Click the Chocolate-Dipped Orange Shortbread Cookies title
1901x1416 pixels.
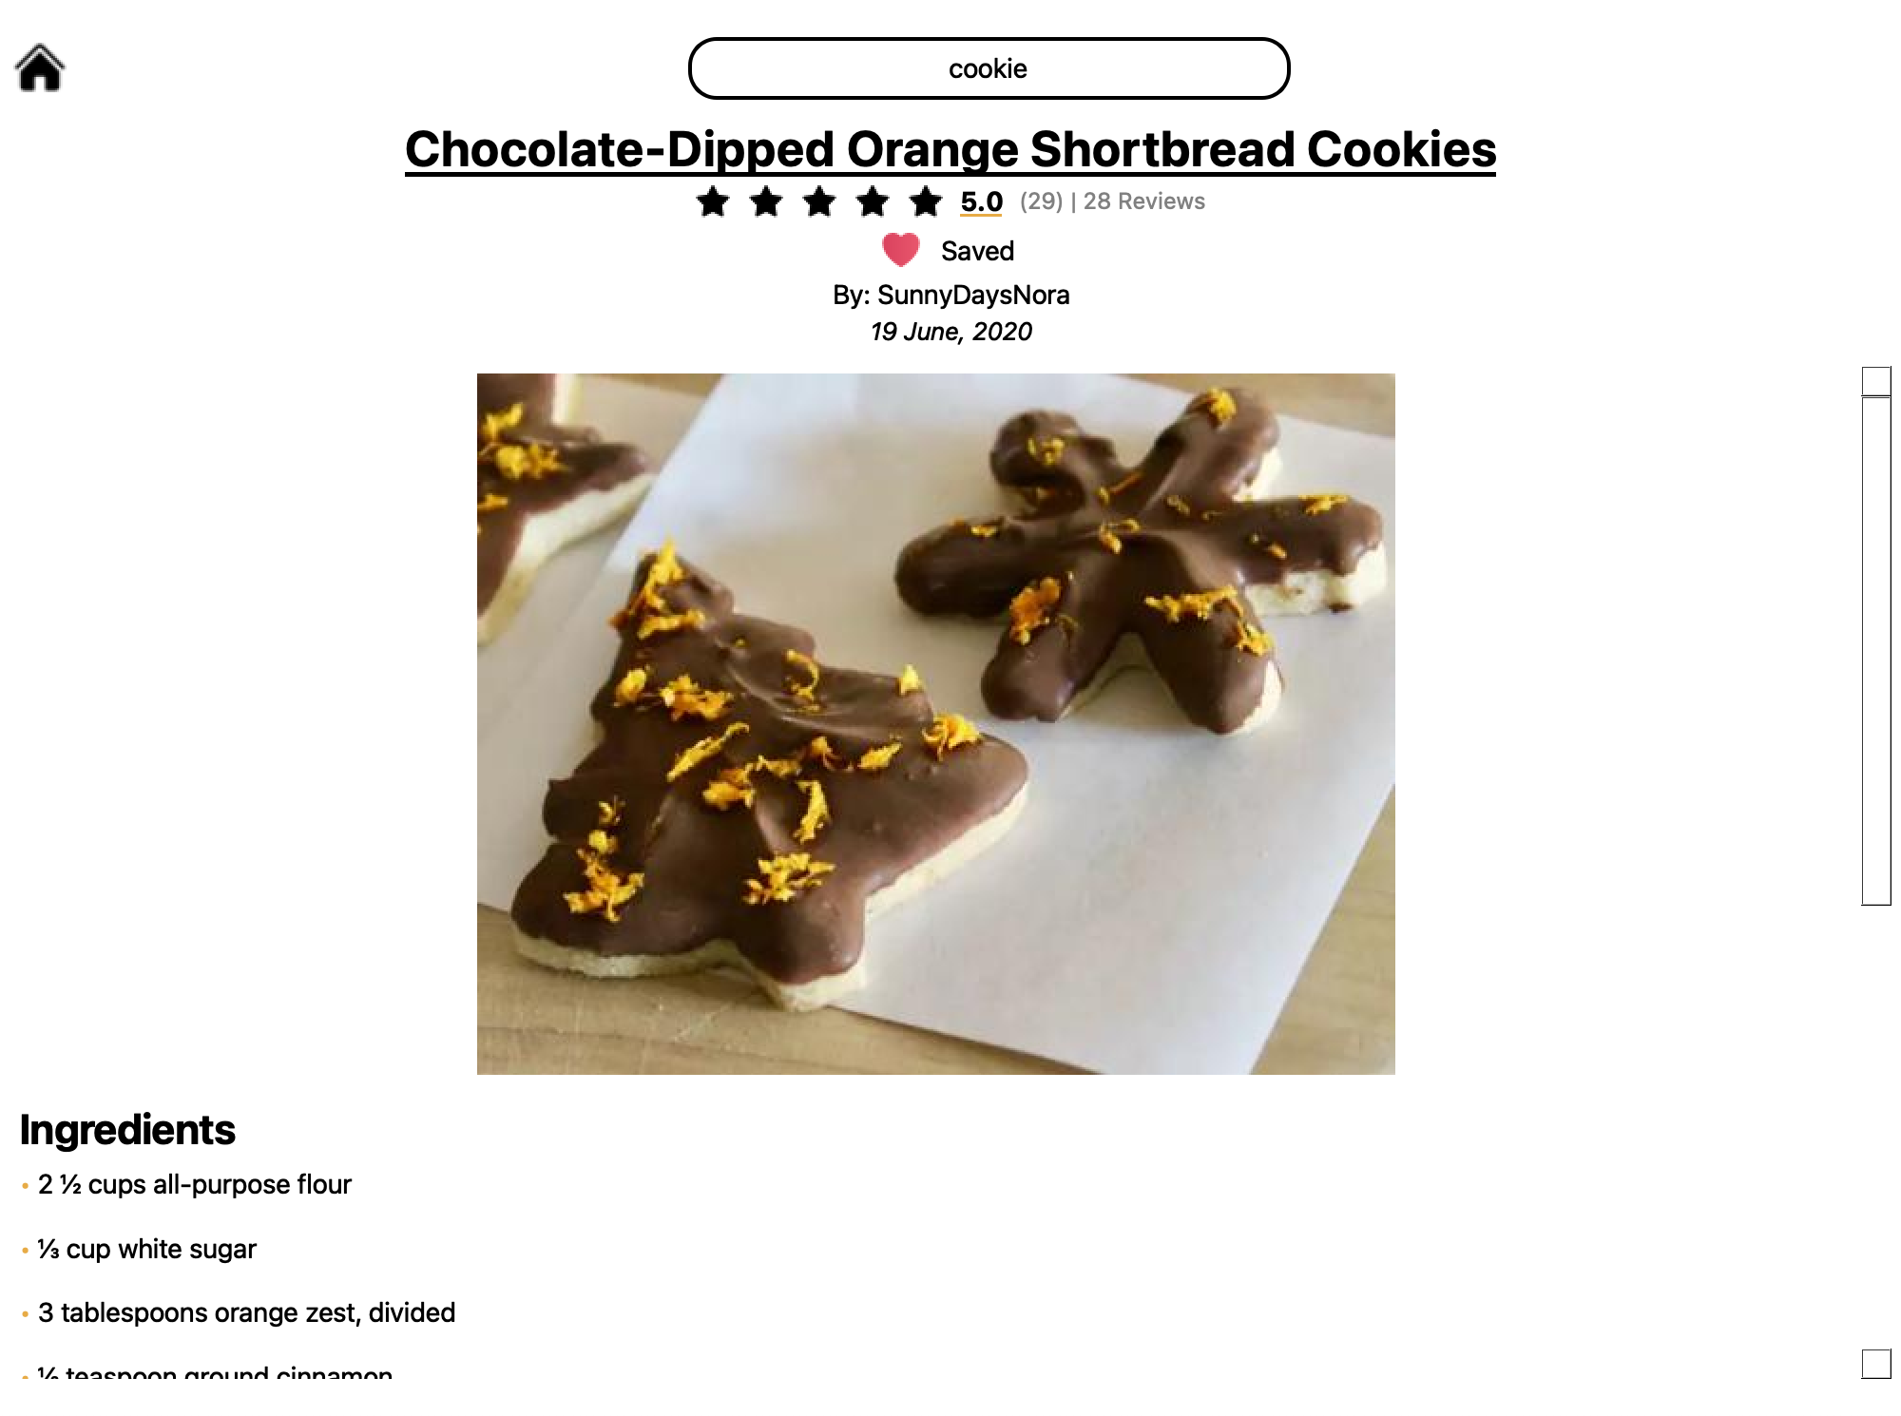[951, 148]
